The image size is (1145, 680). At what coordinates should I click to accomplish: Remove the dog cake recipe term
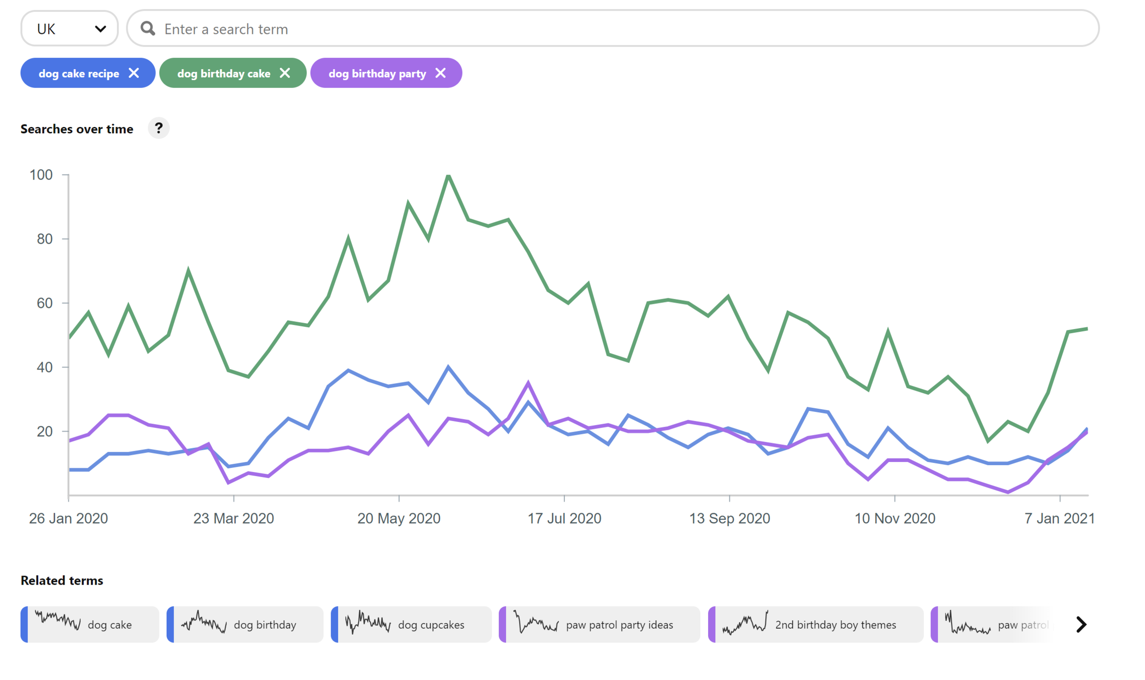coord(134,73)
